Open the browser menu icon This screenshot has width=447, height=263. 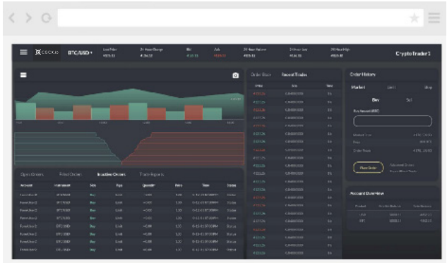[434, 18]
